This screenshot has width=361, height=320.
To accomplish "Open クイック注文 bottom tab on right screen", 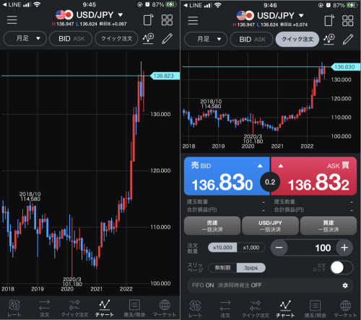I will click(256, 309).
